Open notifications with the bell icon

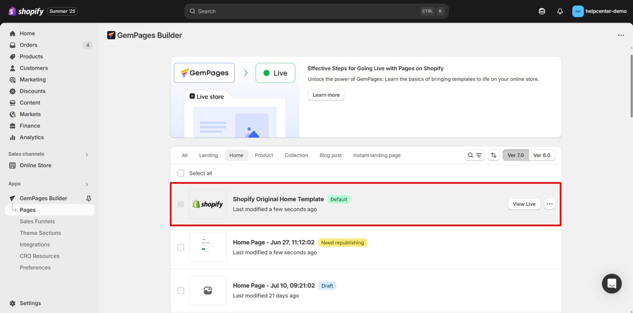tap(560, 11)
